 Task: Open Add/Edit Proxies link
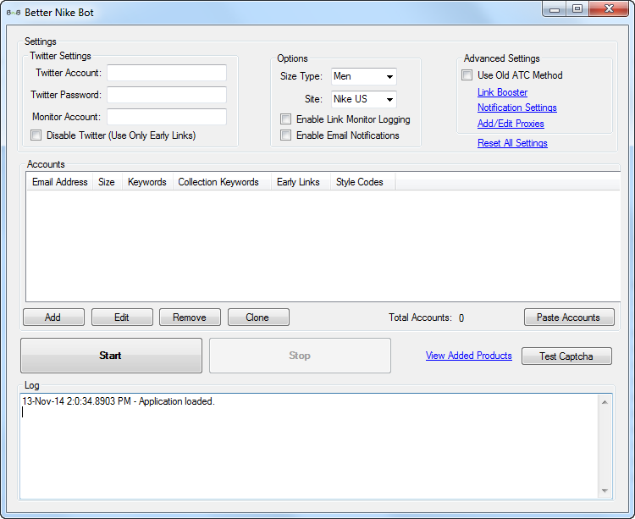(x=511, y=124)
